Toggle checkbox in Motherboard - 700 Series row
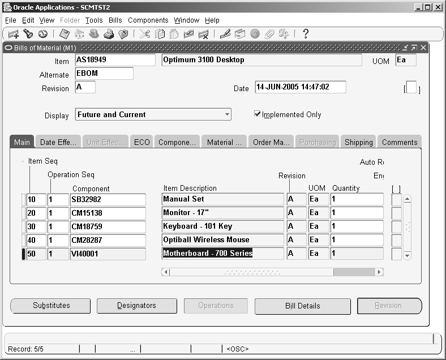Screen dimensions: 446x360 tap(397, 254)
